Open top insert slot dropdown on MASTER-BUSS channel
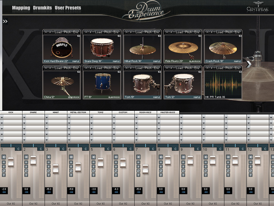The width and height of the screenshot is (274, 206). [159, 118]
